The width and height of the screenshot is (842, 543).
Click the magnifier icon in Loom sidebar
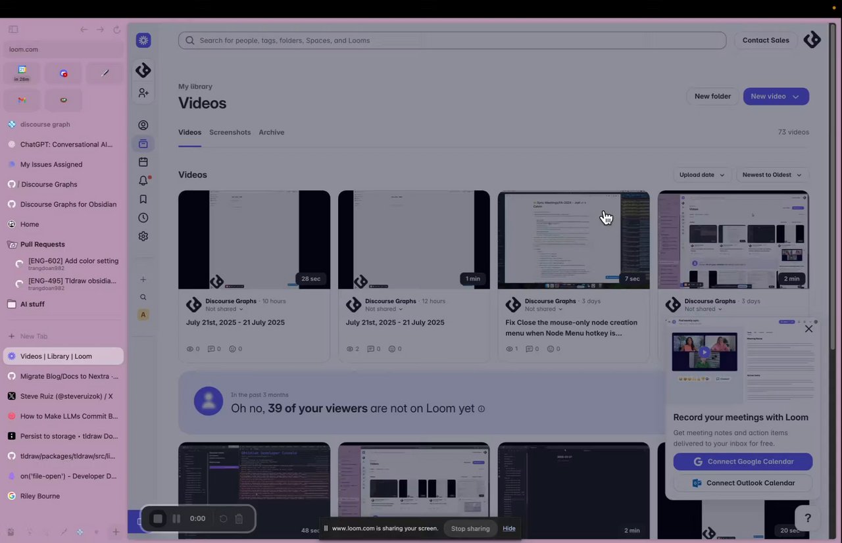tap(143, 297)
